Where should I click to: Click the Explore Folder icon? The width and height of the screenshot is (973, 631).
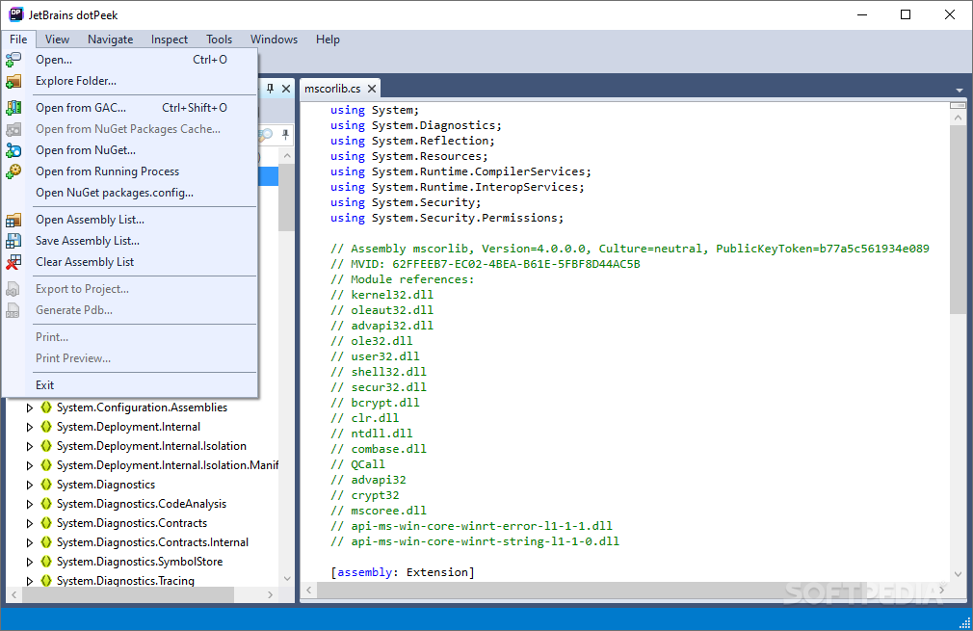coord(13,81)
